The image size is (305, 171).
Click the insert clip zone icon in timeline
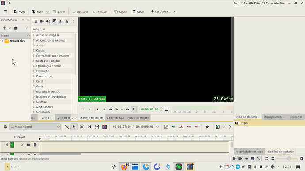pyautogui.click(x=174, y=127)
